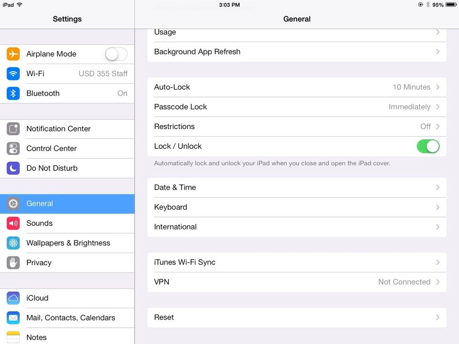Open Wallpapers & Brightness settings
459x344 pixels.
point(67,243)
